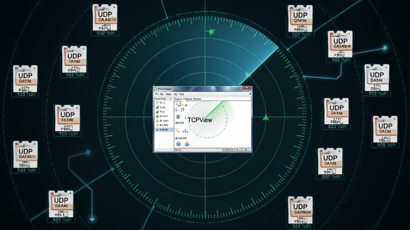The image size is (410, 230).
Task: Click the TCPView title bar app icon
Action: pyautogui.click(x=155, y=89)
